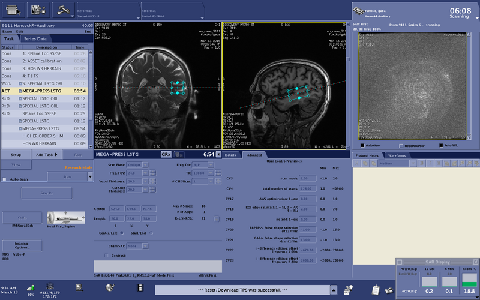Click the TR value input field
The image size is (480, 300).
coord(199,173)
